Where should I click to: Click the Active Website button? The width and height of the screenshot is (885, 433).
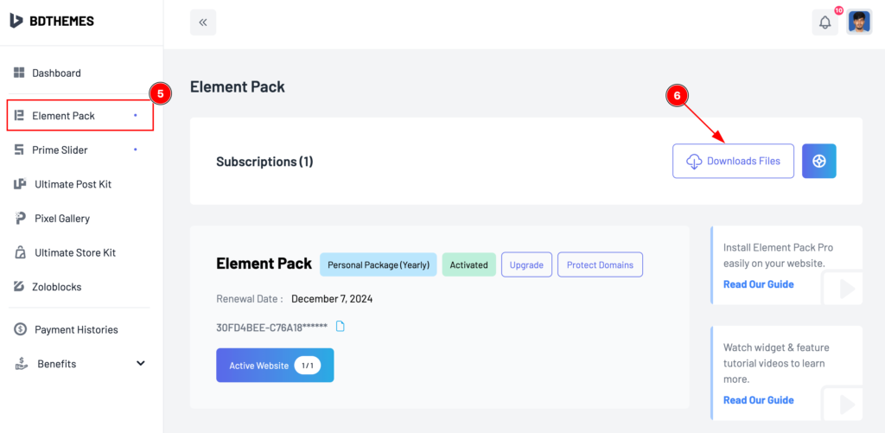pyautogui.click(x=275, y=366)
